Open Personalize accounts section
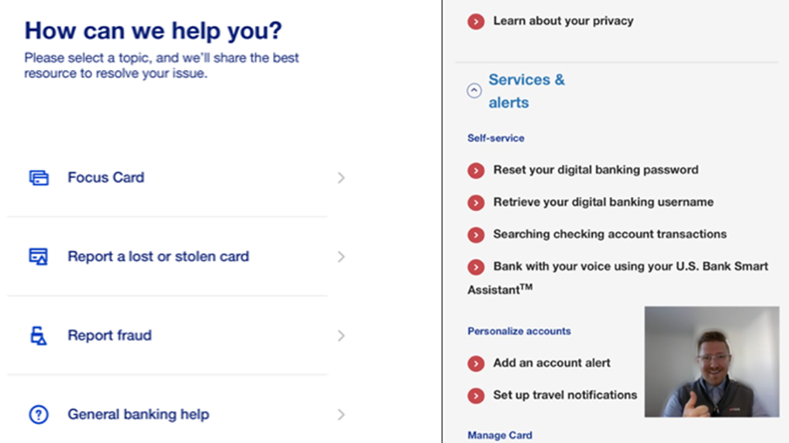789x443 pixels. [519, 331]
